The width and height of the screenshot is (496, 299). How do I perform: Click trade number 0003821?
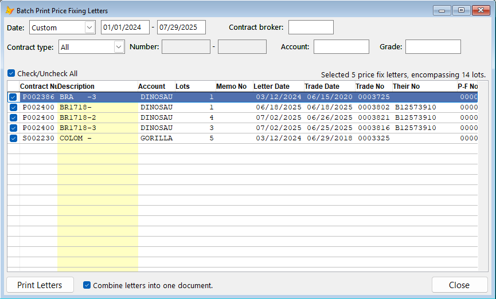click(x=374, y=117)
